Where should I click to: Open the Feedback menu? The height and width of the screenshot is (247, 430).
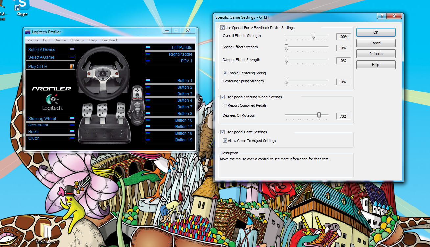[110, 40]
